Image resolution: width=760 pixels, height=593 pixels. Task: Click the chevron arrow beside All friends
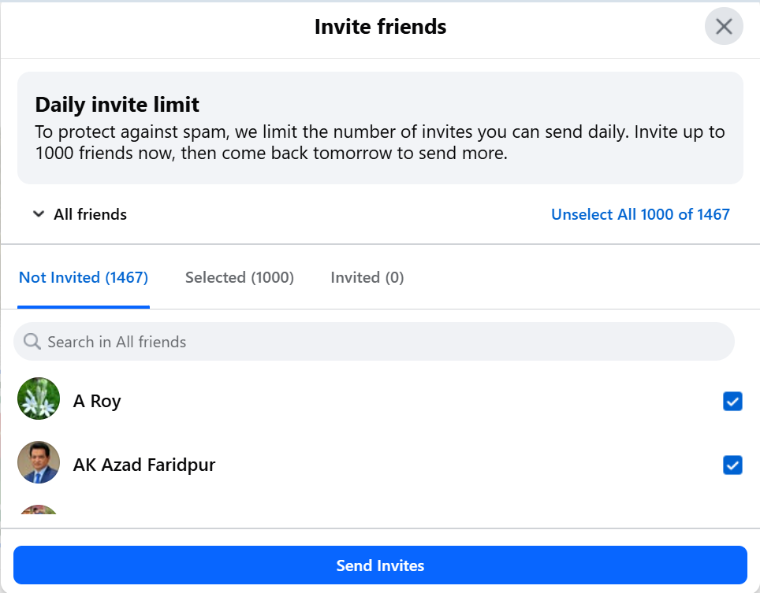[x=38, y=214]
